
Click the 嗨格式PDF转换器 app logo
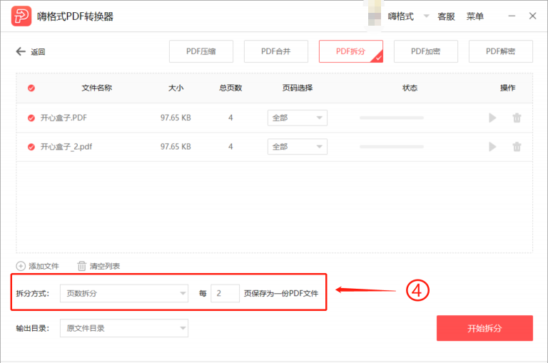[21, 16]
